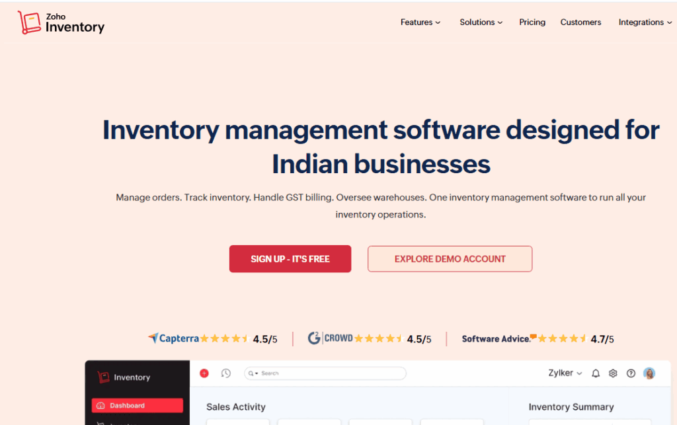The image size is (677, 425).
Task: Go to the Pricing page
Action: 532,22
